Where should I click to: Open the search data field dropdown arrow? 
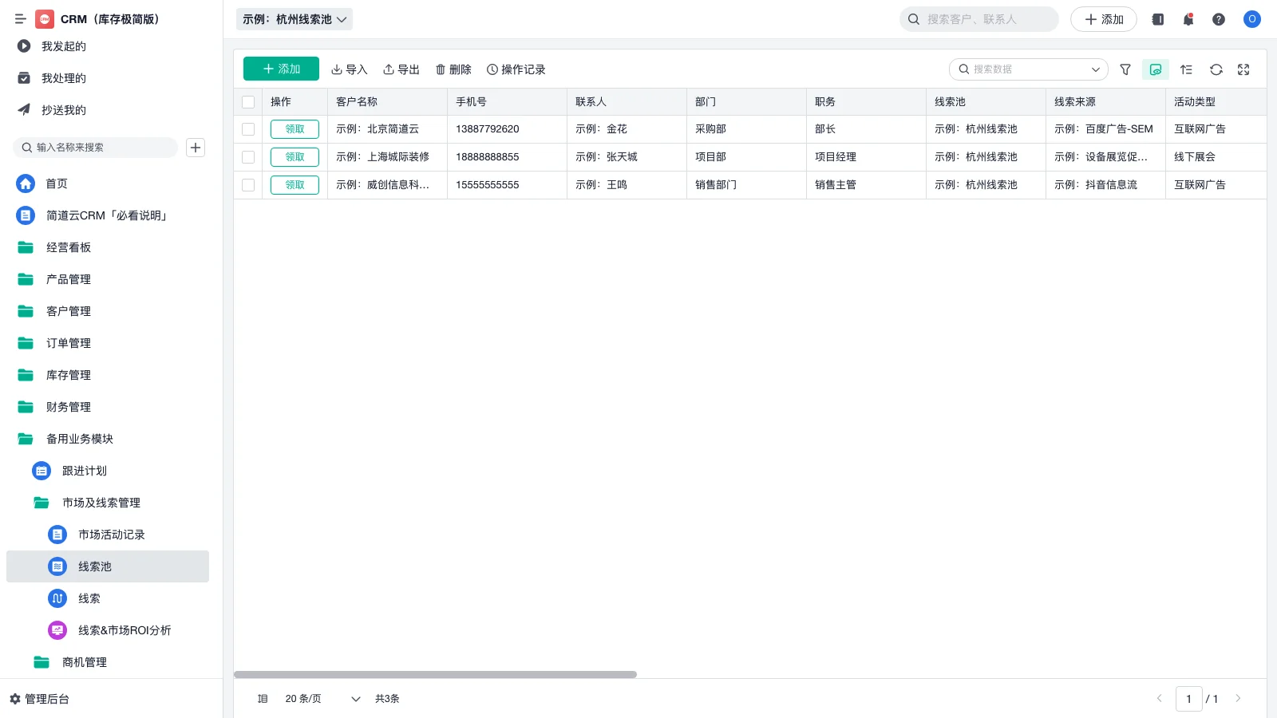click(x=1096, y=69)
